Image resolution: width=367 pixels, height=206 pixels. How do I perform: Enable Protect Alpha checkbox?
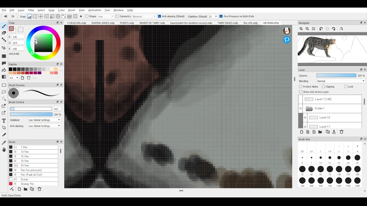coord(300,86)
